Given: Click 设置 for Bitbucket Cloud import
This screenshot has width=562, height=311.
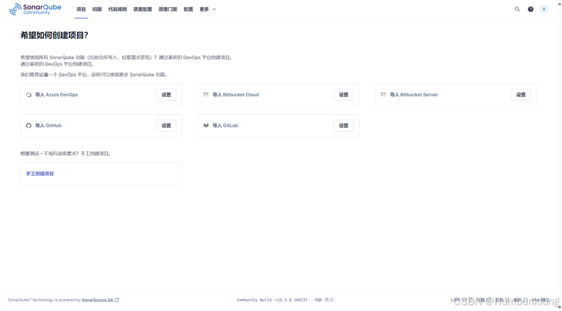Looking at the screenshot, I should [x=344, y=95].
